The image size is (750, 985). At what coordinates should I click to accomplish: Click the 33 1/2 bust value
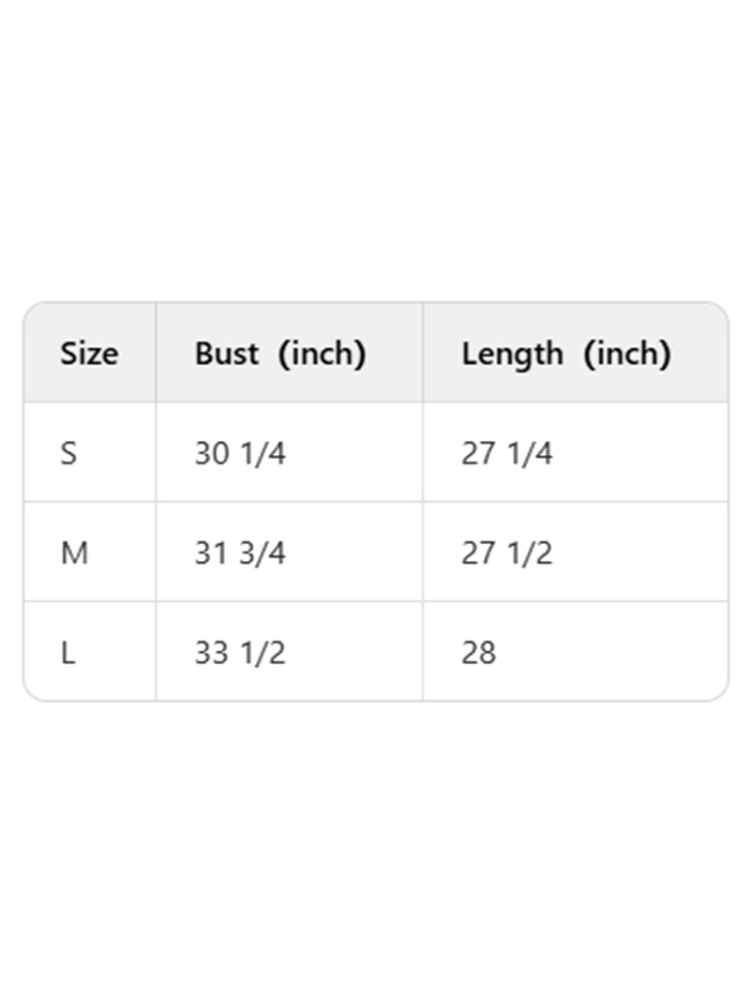(239, 653)
